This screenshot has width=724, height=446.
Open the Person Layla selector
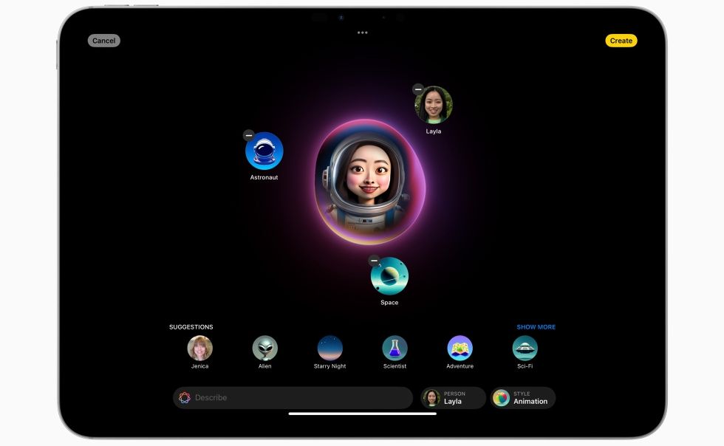(x=453, y=397)
